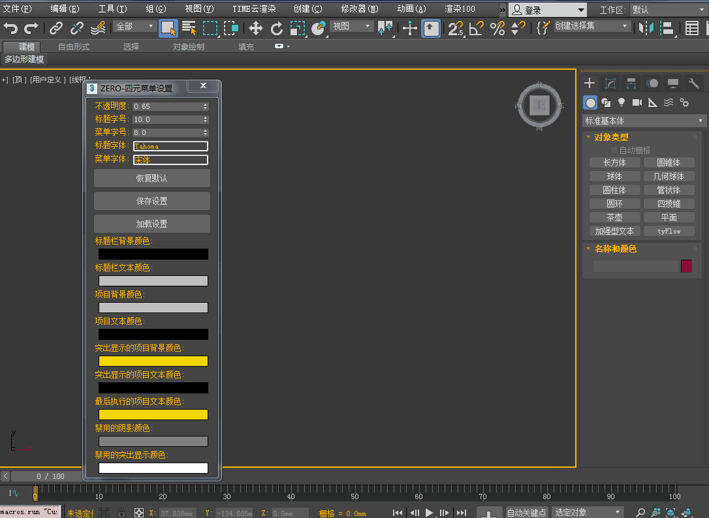
Task: Toggle the 自动关键点 auto key button
Action: tap(526, 513)
